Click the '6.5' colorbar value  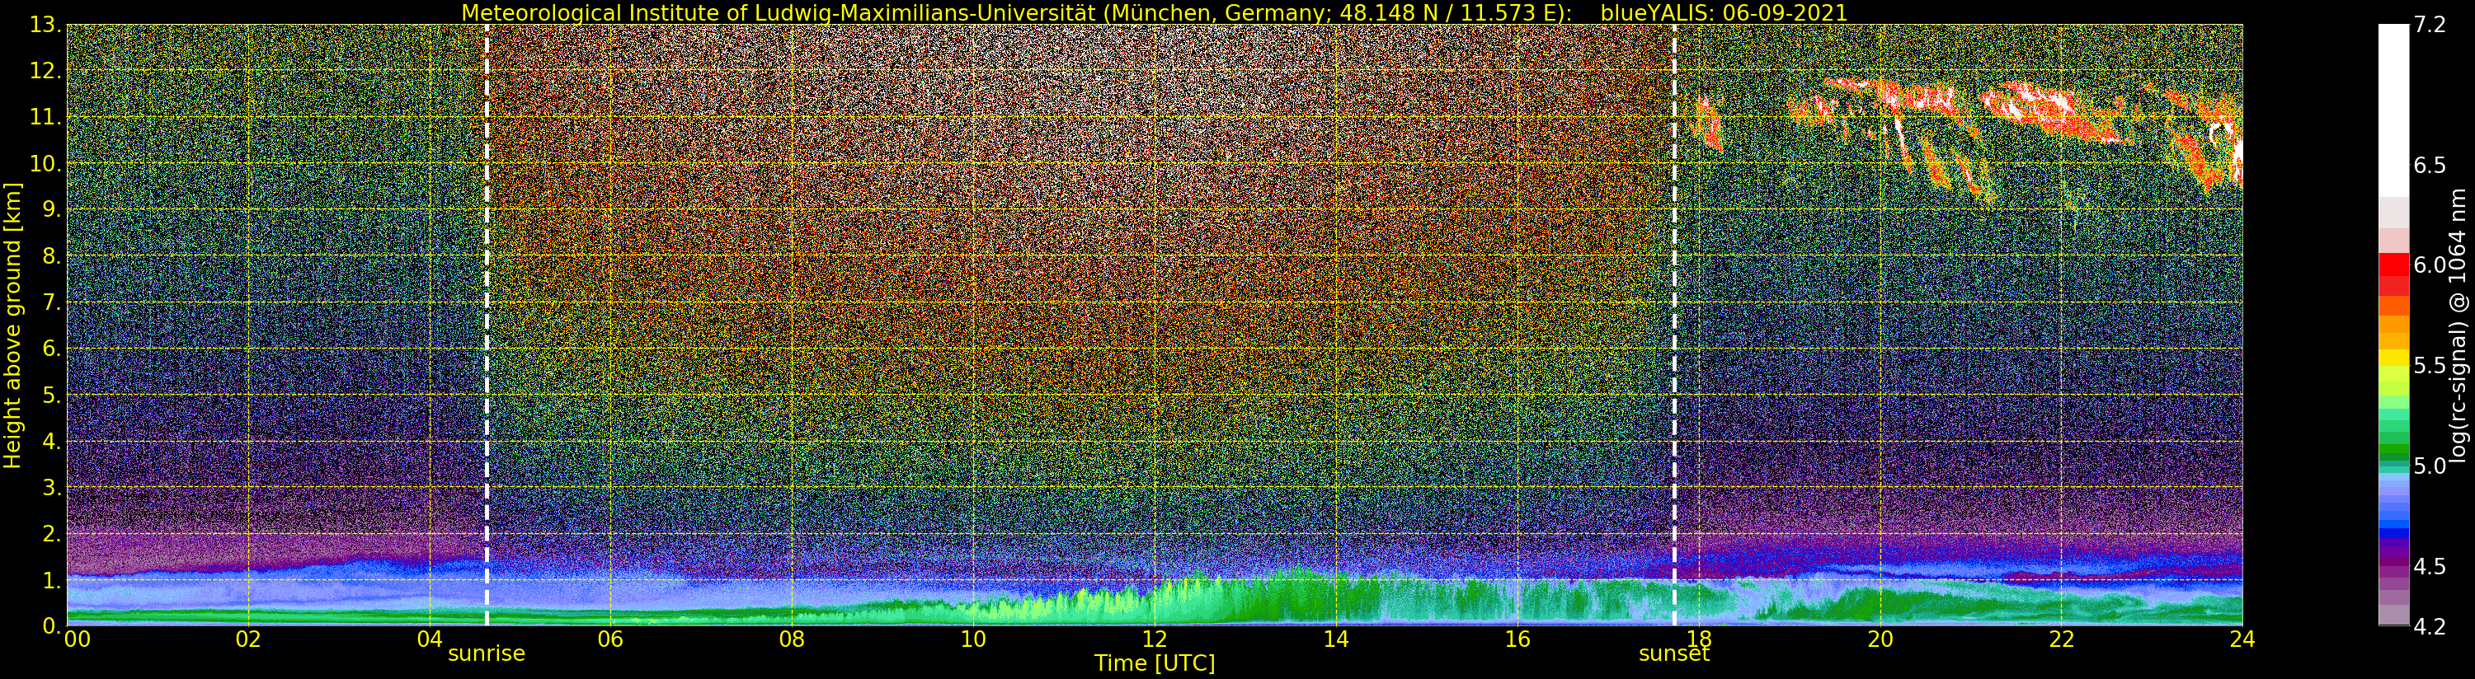(x=2430, y=165)
